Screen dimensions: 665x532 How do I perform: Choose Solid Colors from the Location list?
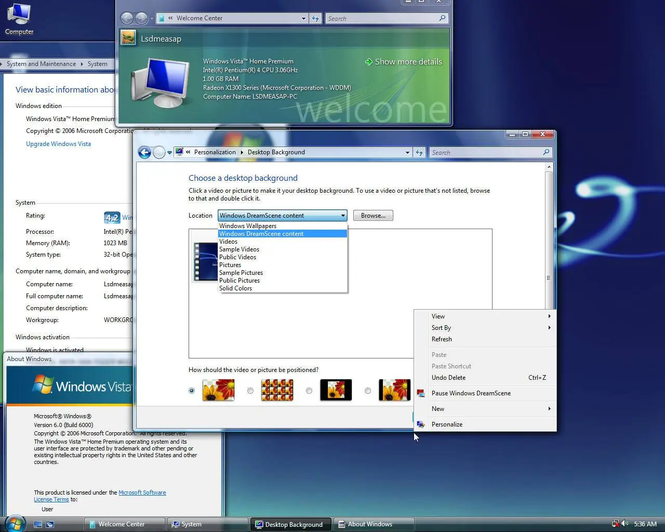click(235, 288)
